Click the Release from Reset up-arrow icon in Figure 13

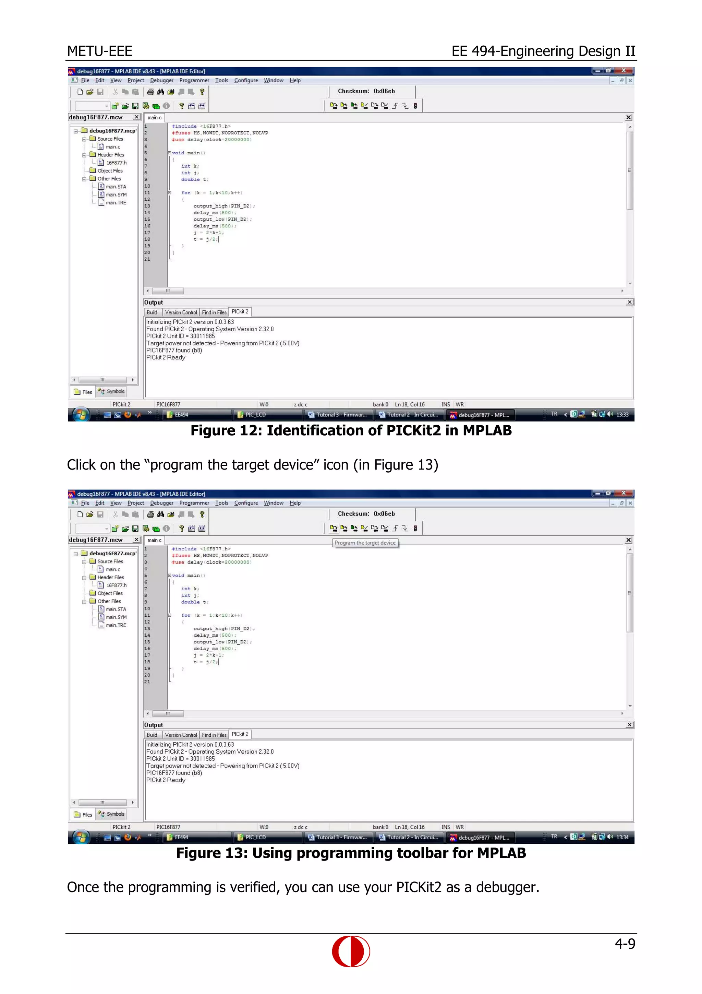(395, 528)
